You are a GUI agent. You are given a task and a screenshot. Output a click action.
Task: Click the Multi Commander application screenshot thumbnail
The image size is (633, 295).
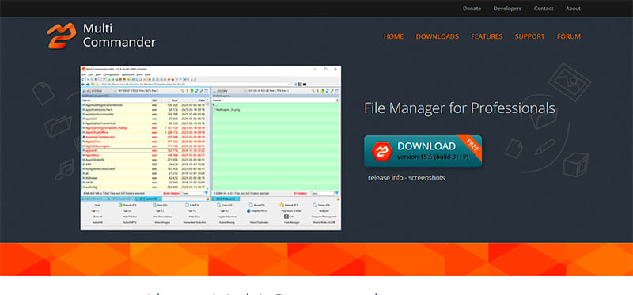coord(210,148)
